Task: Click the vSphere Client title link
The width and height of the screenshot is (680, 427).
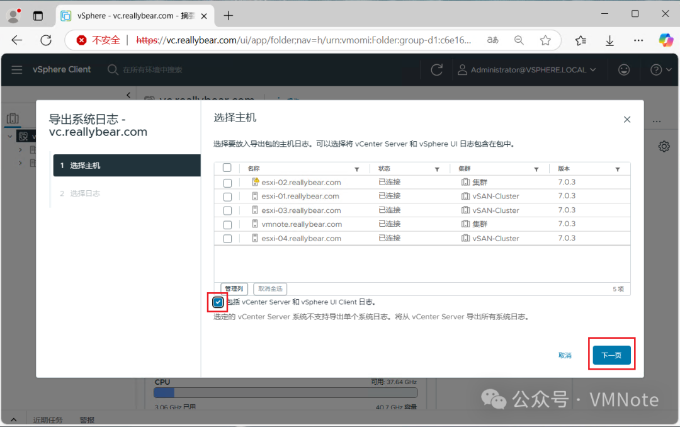Action: point(62,69)
